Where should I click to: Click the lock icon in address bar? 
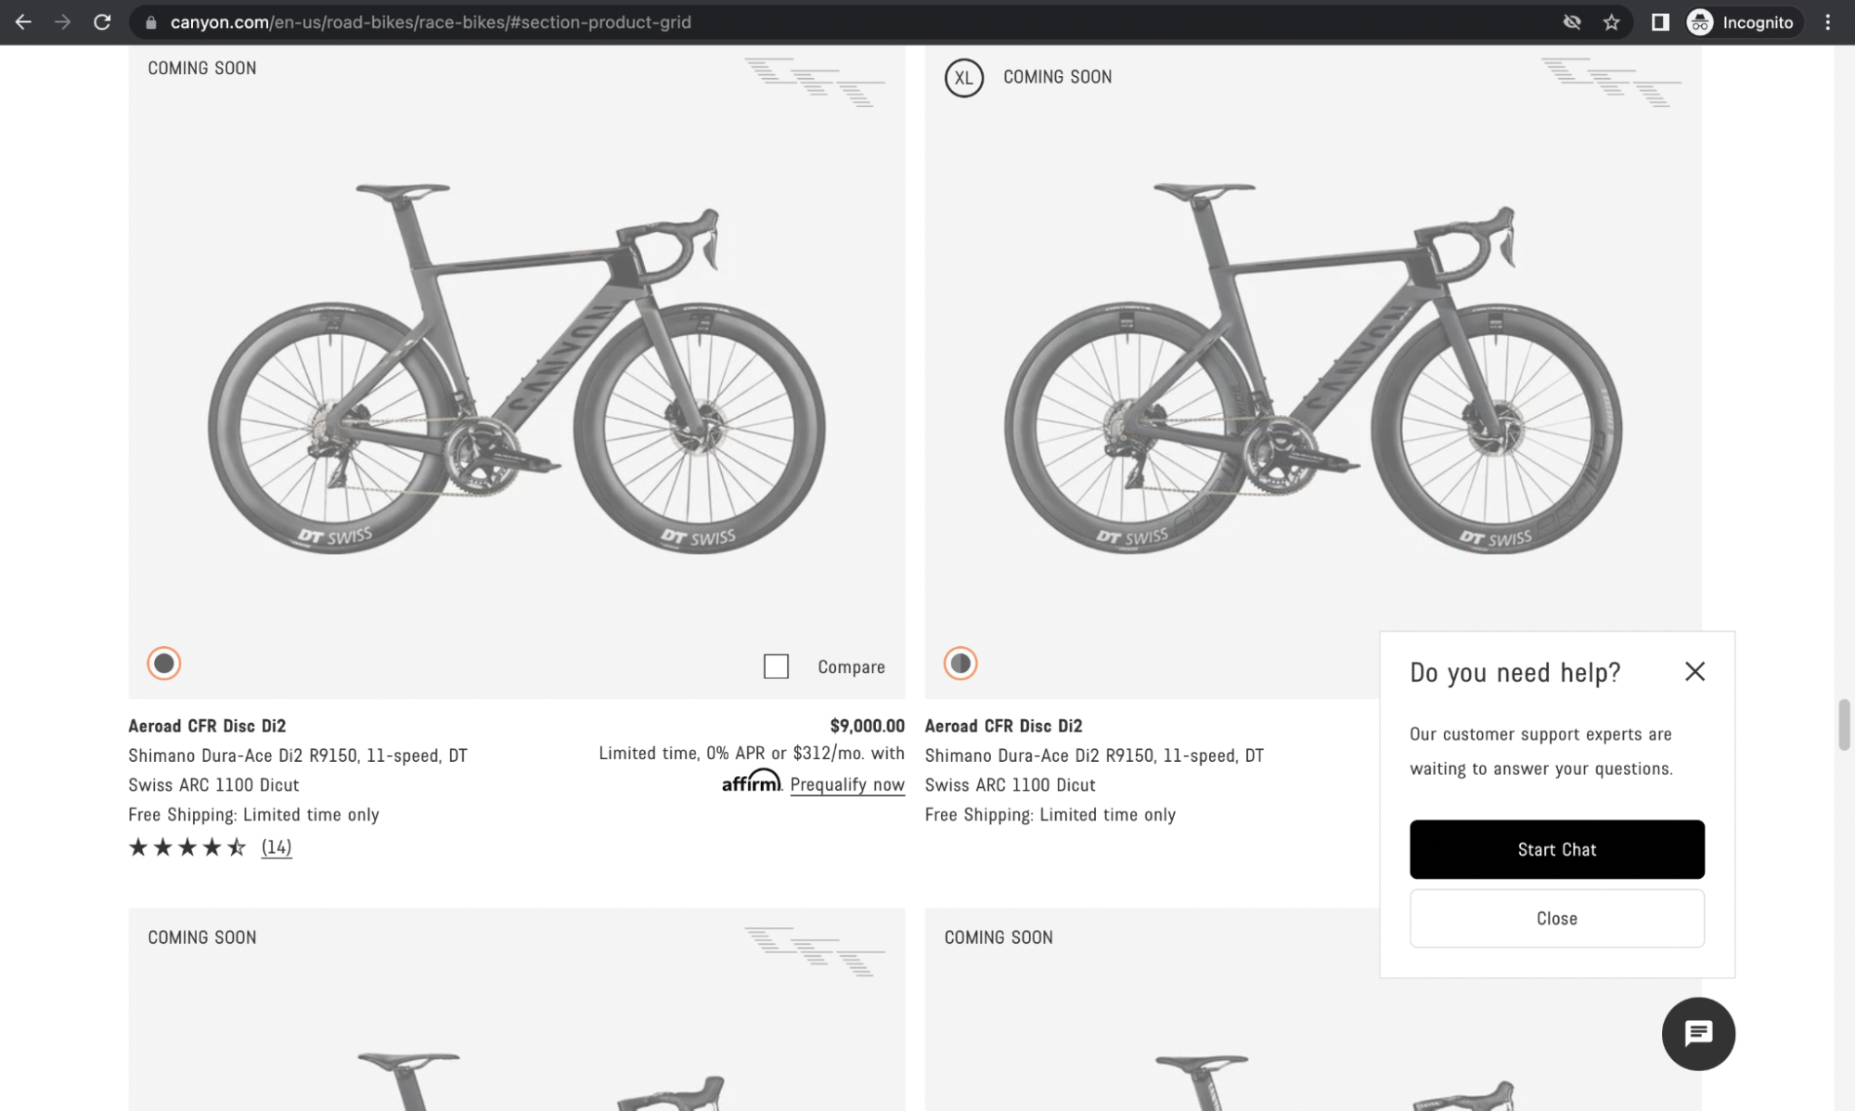click(150, 22)
